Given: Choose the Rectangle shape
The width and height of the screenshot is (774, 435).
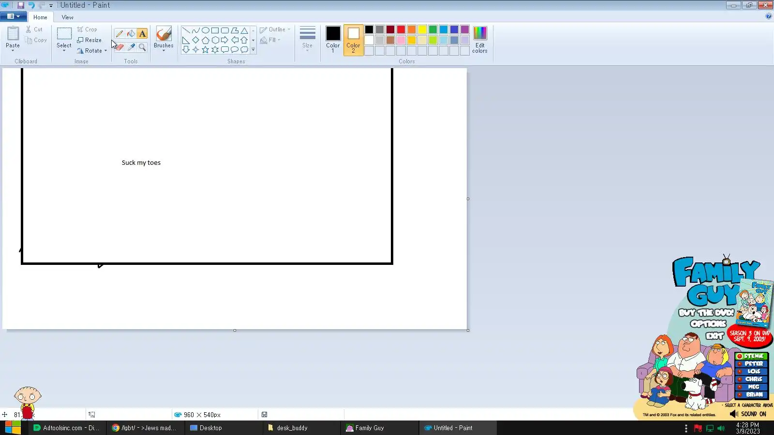Looking at the screenshot, I should [215, 30].
